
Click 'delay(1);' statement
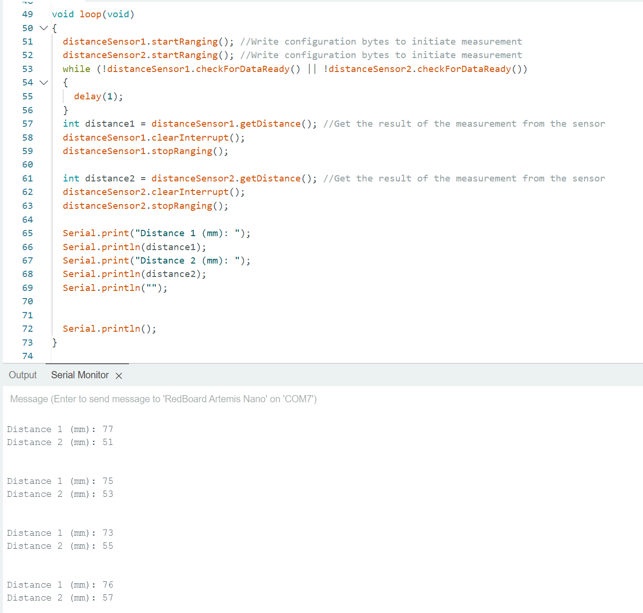[98, 96]
